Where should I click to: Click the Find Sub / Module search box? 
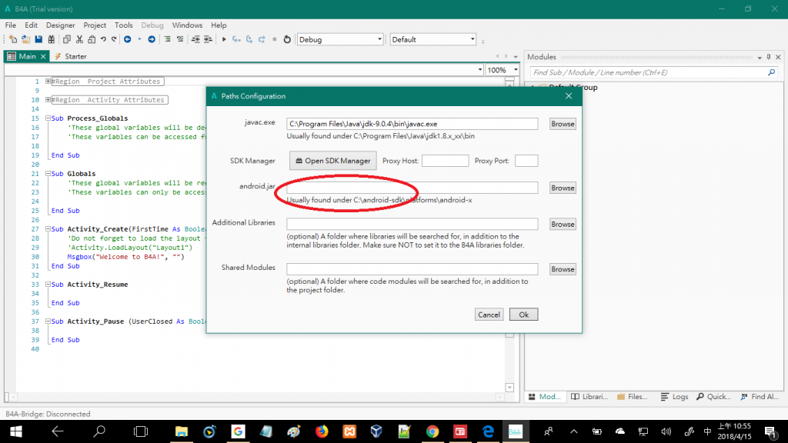pyautogui.click(x=649, y=72)
